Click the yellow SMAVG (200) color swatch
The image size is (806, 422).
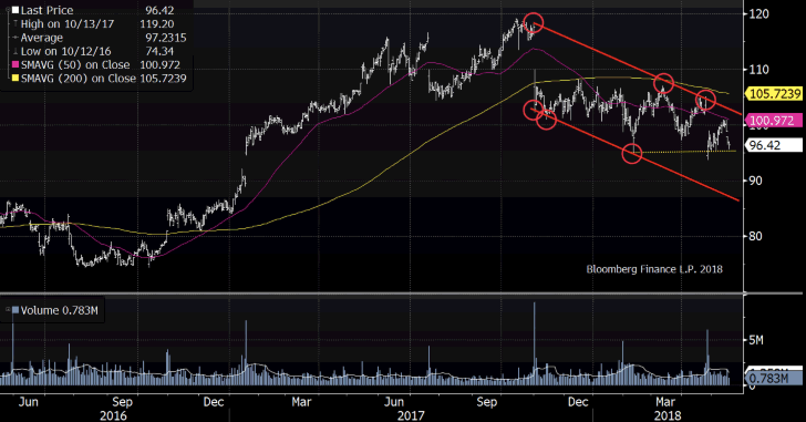click(15, 79)
